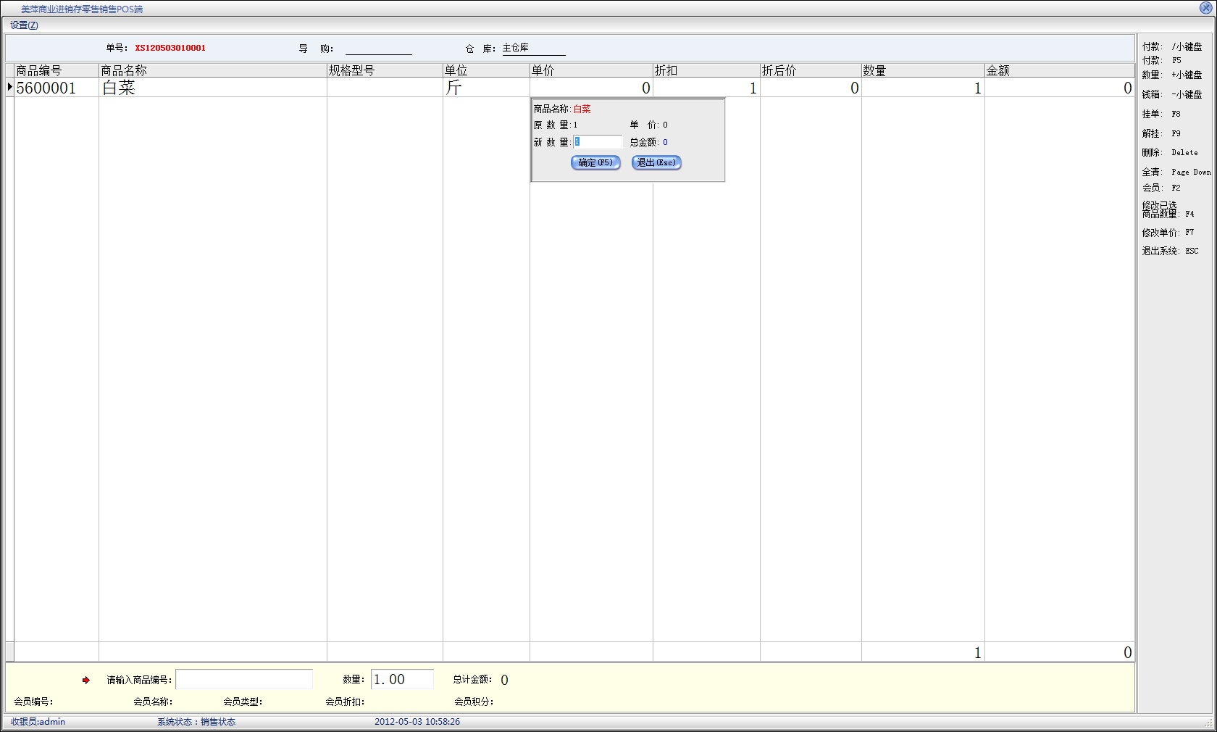The height and width of the screenshot is (732, 1217).
Task: Click the 单价 column header
Action: click(590, 70)
